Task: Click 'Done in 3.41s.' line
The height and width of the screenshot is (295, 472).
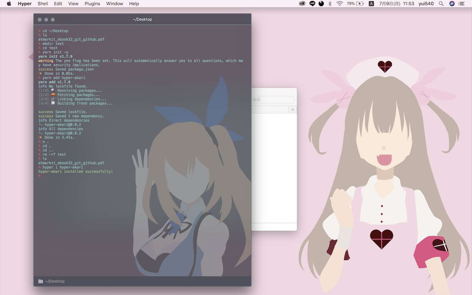Action: point(56,138)
